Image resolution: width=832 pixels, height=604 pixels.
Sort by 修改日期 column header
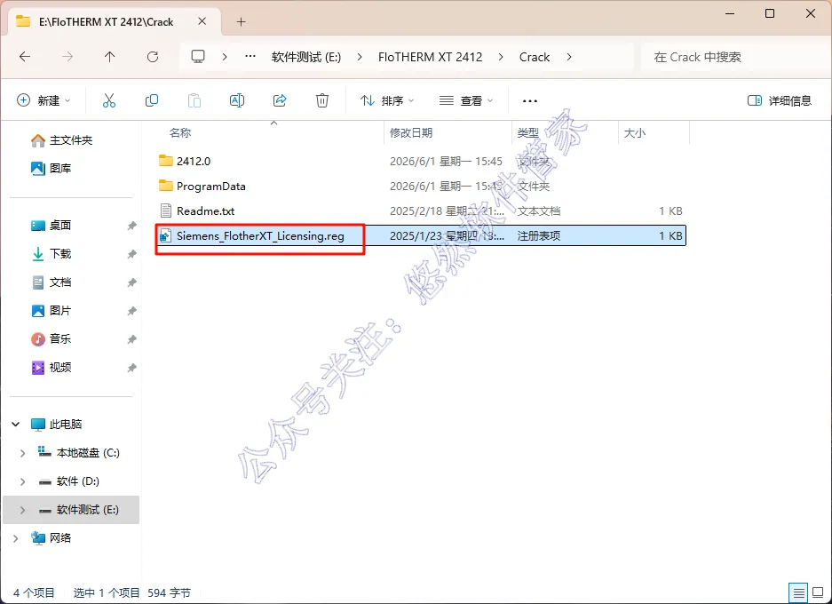[411, 132]
